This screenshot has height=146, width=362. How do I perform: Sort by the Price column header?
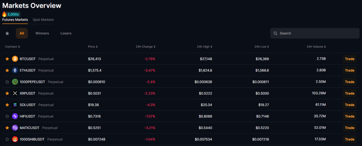[x=93, y=47]
